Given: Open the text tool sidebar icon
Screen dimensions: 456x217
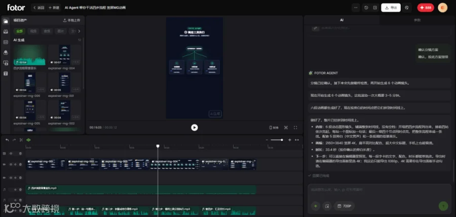Looking at the screenshot, I should [x=6, y=74].
